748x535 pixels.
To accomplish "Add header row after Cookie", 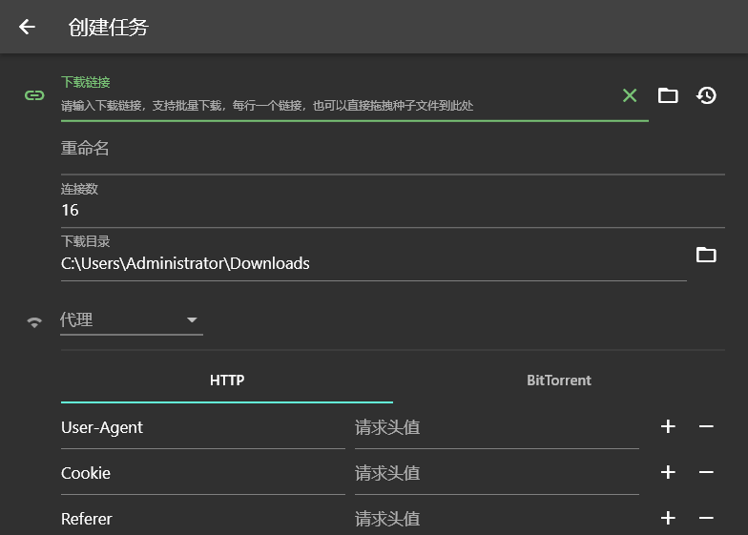I will (x=668, y=473).
